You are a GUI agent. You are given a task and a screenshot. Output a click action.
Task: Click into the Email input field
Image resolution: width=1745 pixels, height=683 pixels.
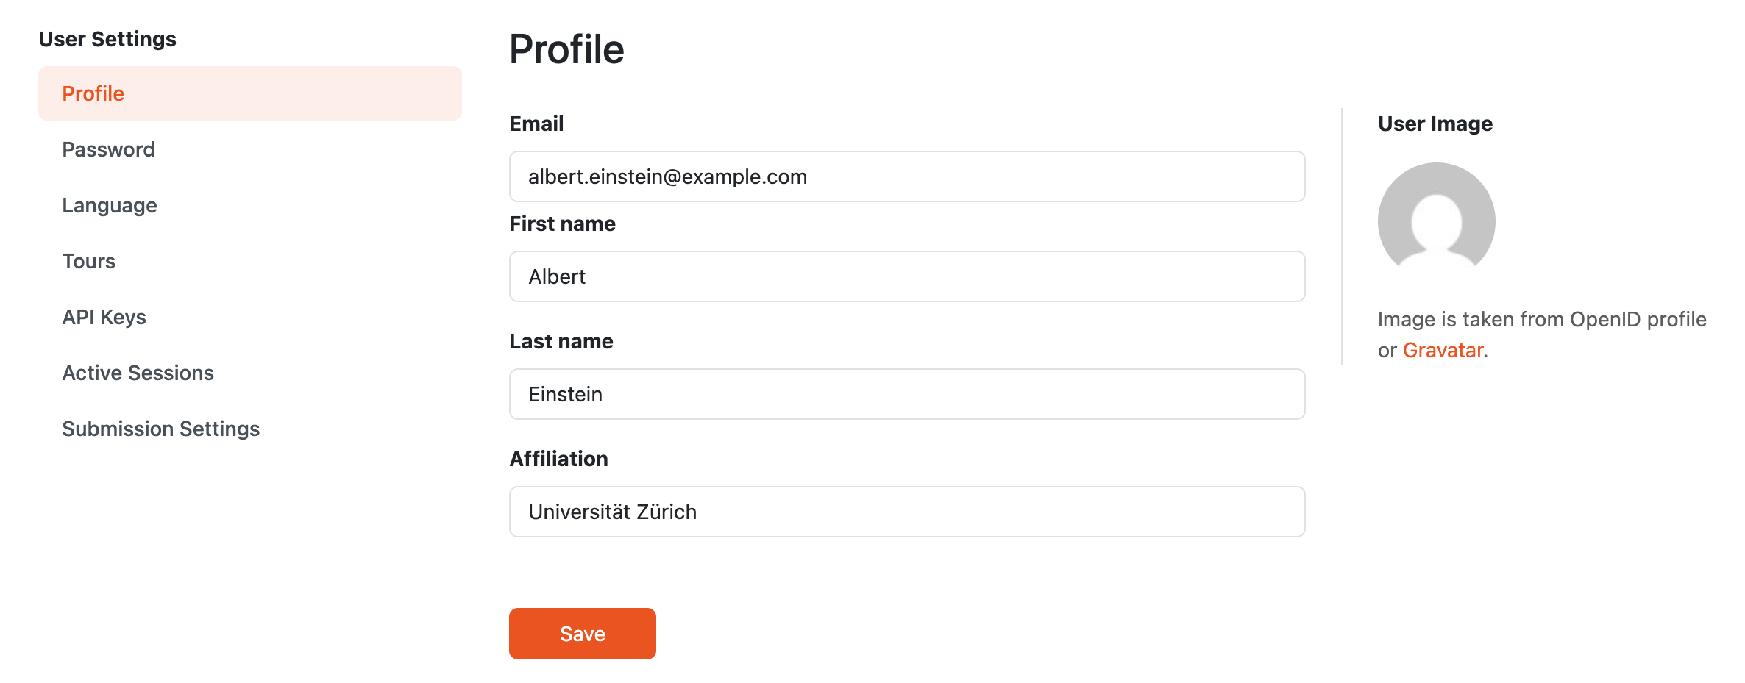(x=907, y=176)
